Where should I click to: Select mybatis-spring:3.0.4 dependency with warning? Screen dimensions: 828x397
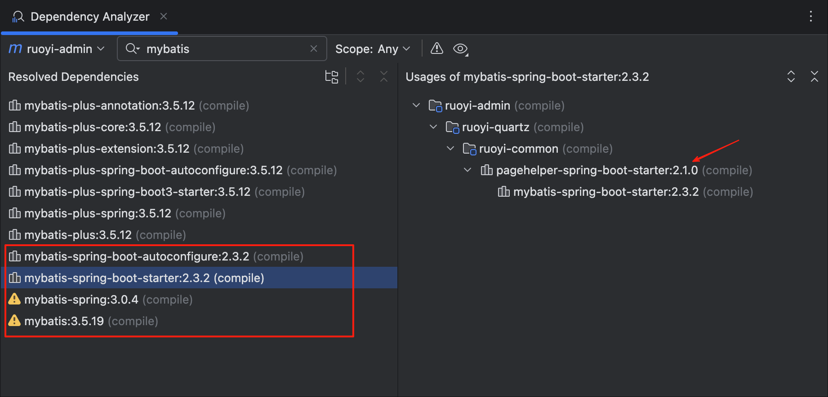[81, 300]
